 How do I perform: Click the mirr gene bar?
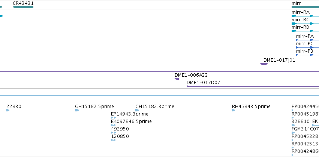(x=305, y=7)
